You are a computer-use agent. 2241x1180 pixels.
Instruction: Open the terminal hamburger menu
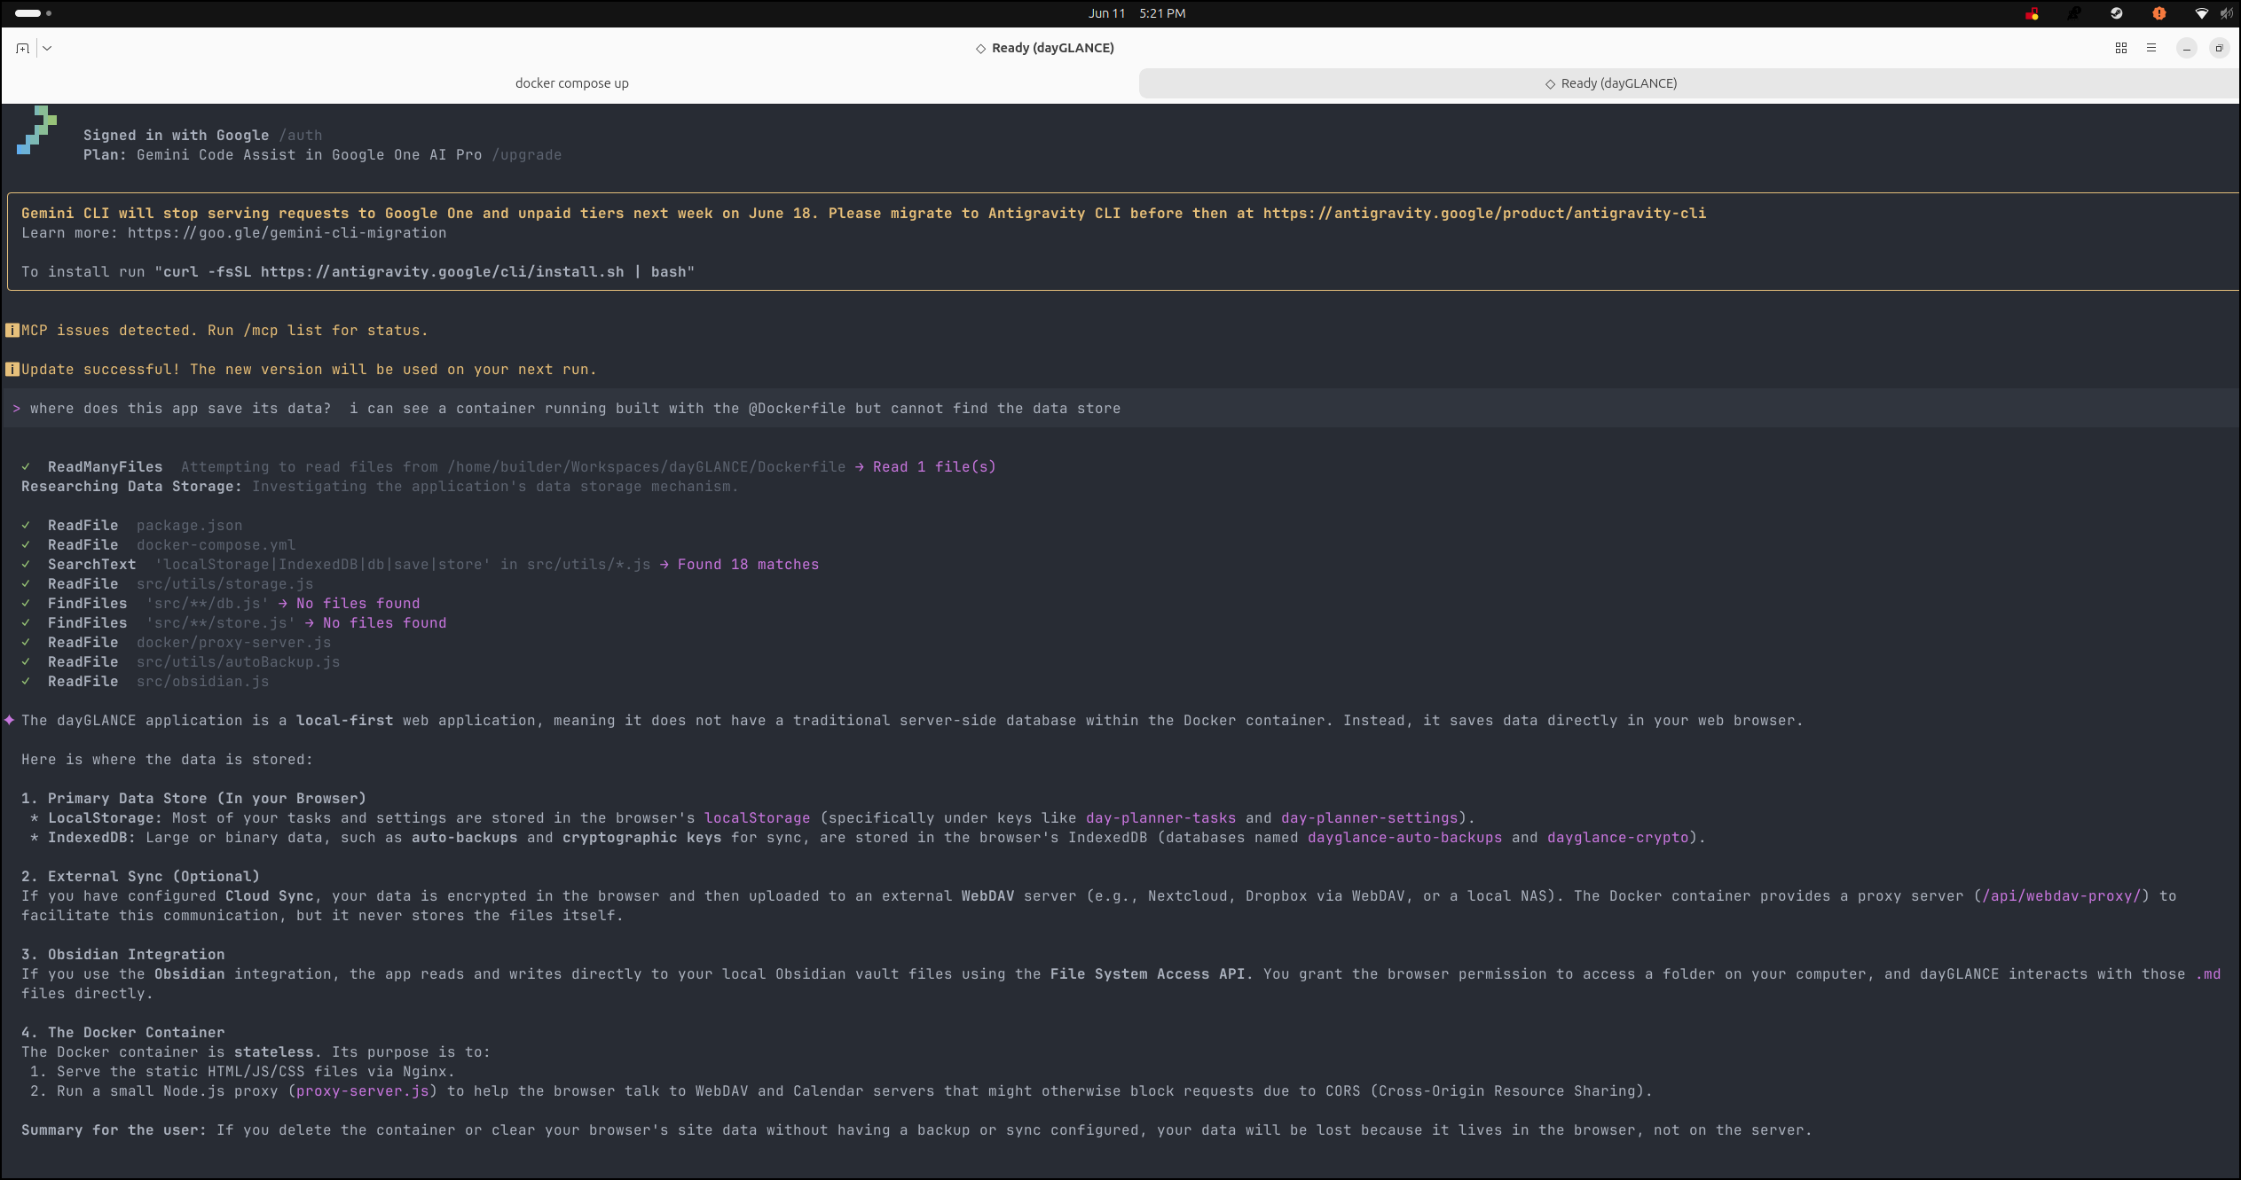coord(2151,48)
